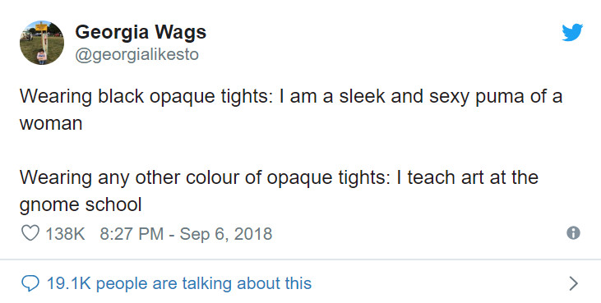
Task: Click the 'Wearing any other colour' line
Action: coord(279,177)
